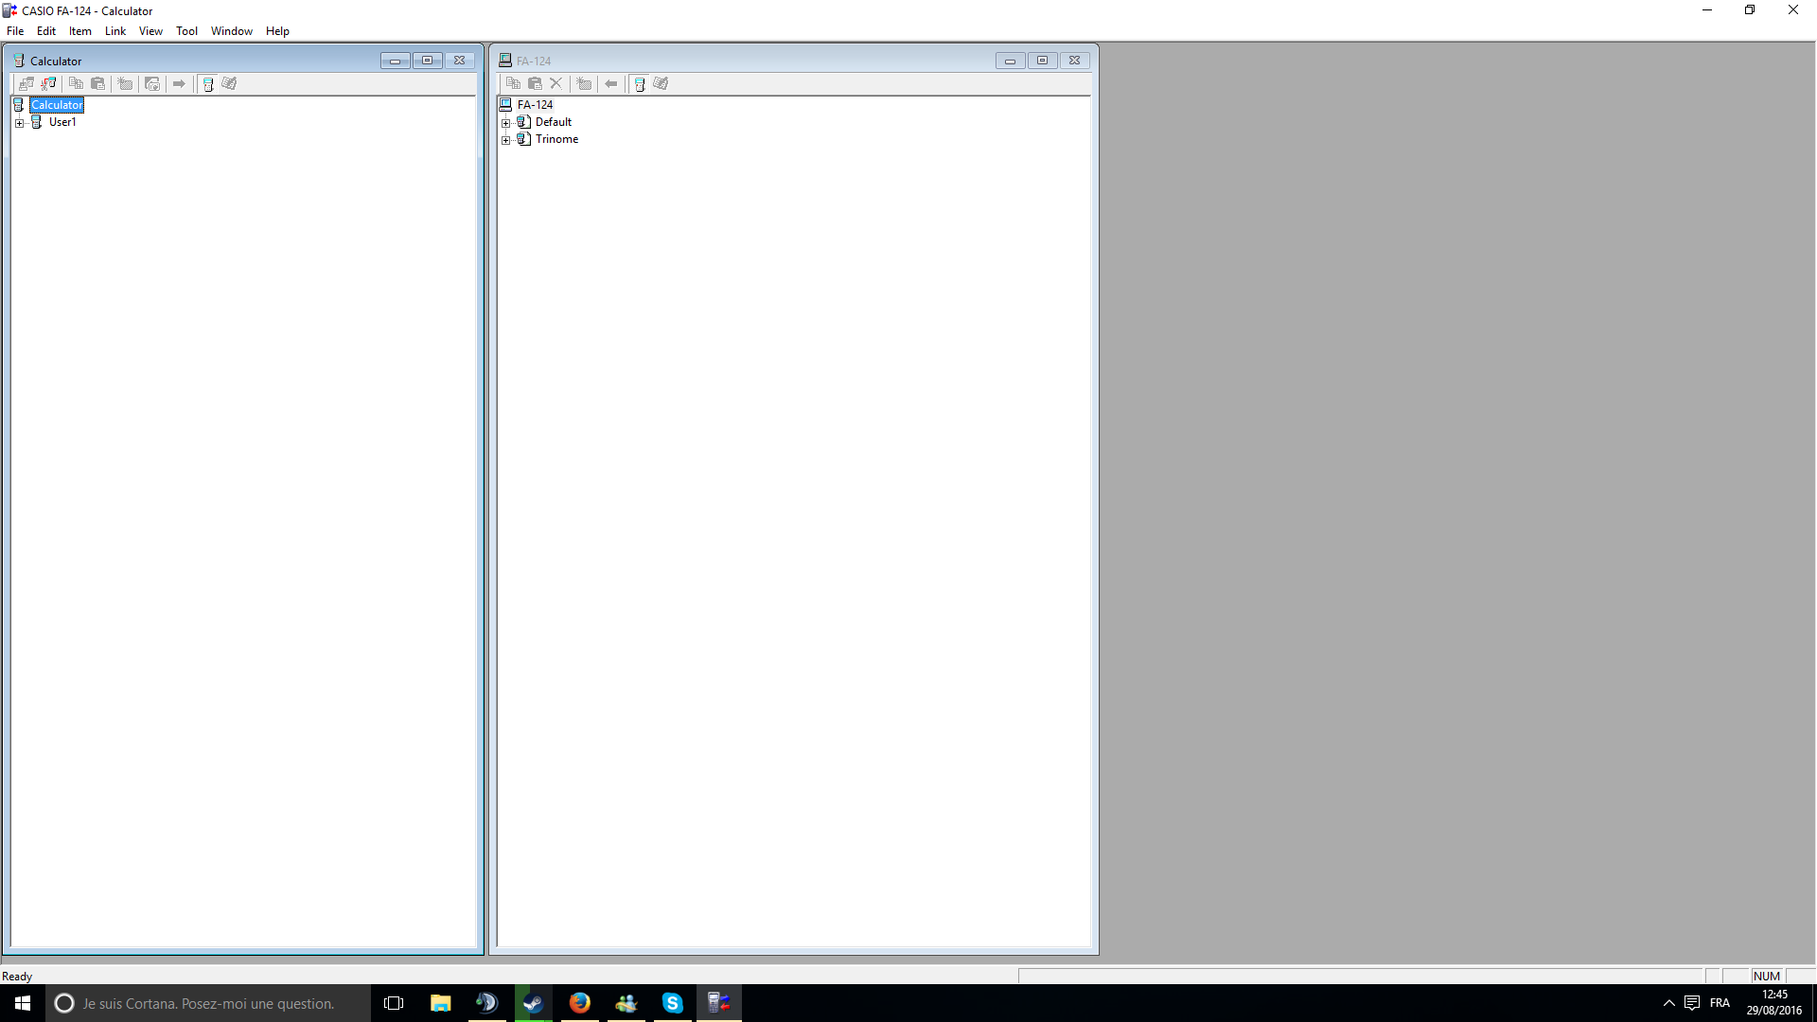The height and width of the screenshot is (1022, 1817).
Task: Click left-arrow transfer icon in FA-124 toolbar
Action: 611,83
